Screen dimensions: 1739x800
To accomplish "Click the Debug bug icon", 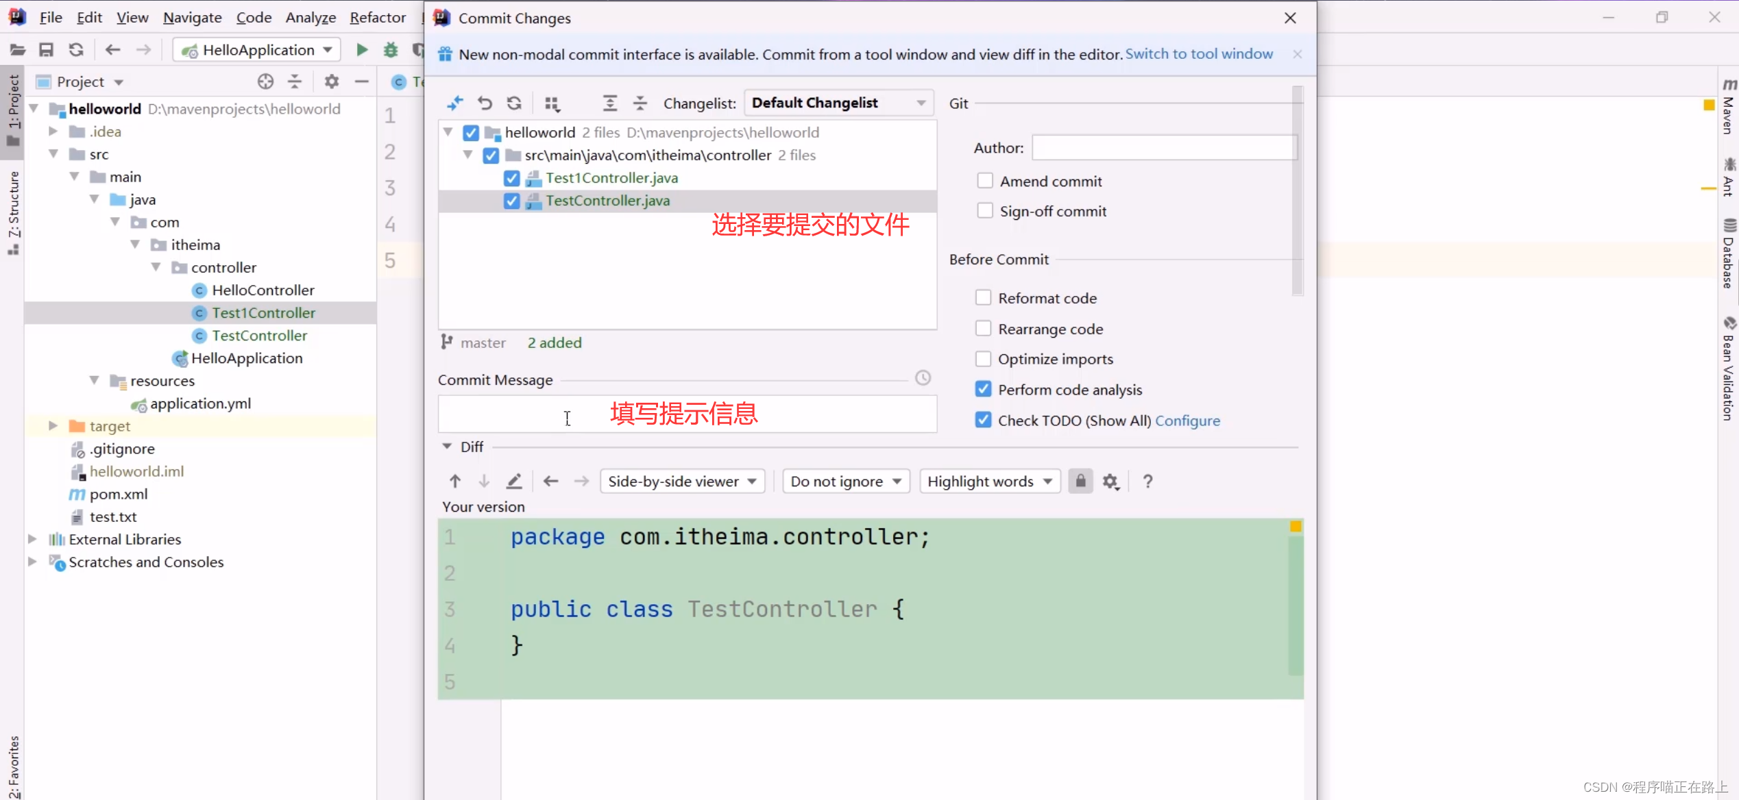I will (390, 49).
